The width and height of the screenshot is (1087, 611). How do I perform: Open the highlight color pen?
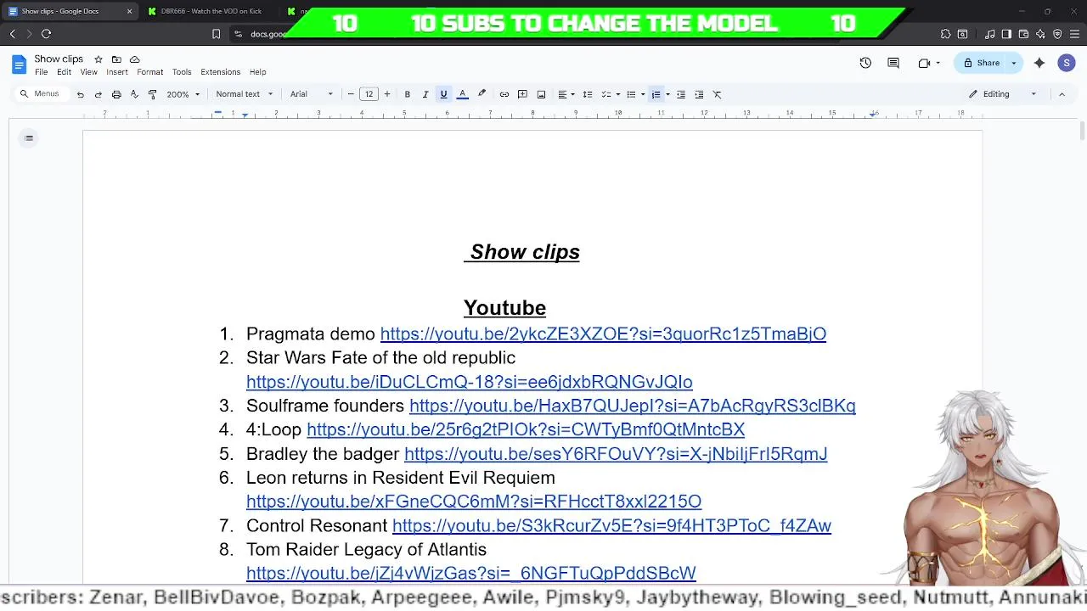pos(482,94)
